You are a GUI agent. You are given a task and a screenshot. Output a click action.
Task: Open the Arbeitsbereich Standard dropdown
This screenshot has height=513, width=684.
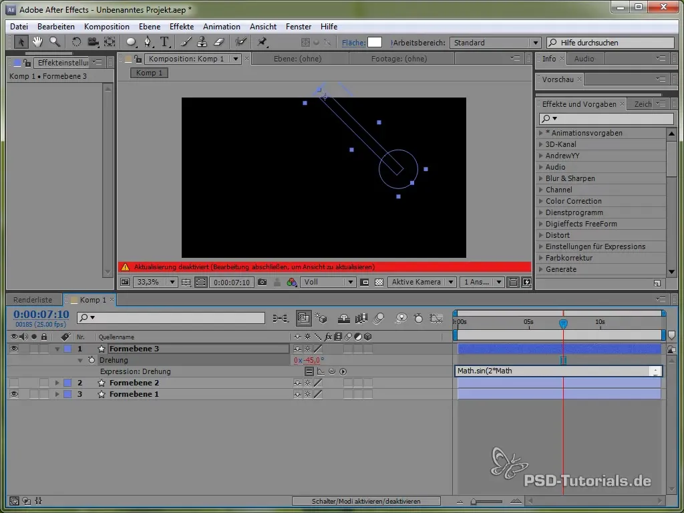pyautogui.click(x=495, y=43)
